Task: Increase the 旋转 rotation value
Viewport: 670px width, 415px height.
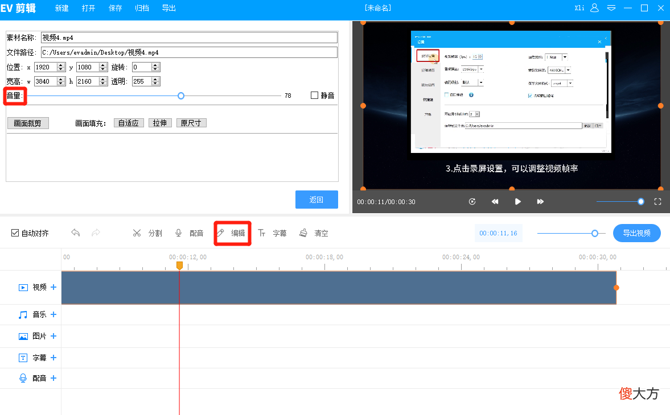Action: click(155, 65)
